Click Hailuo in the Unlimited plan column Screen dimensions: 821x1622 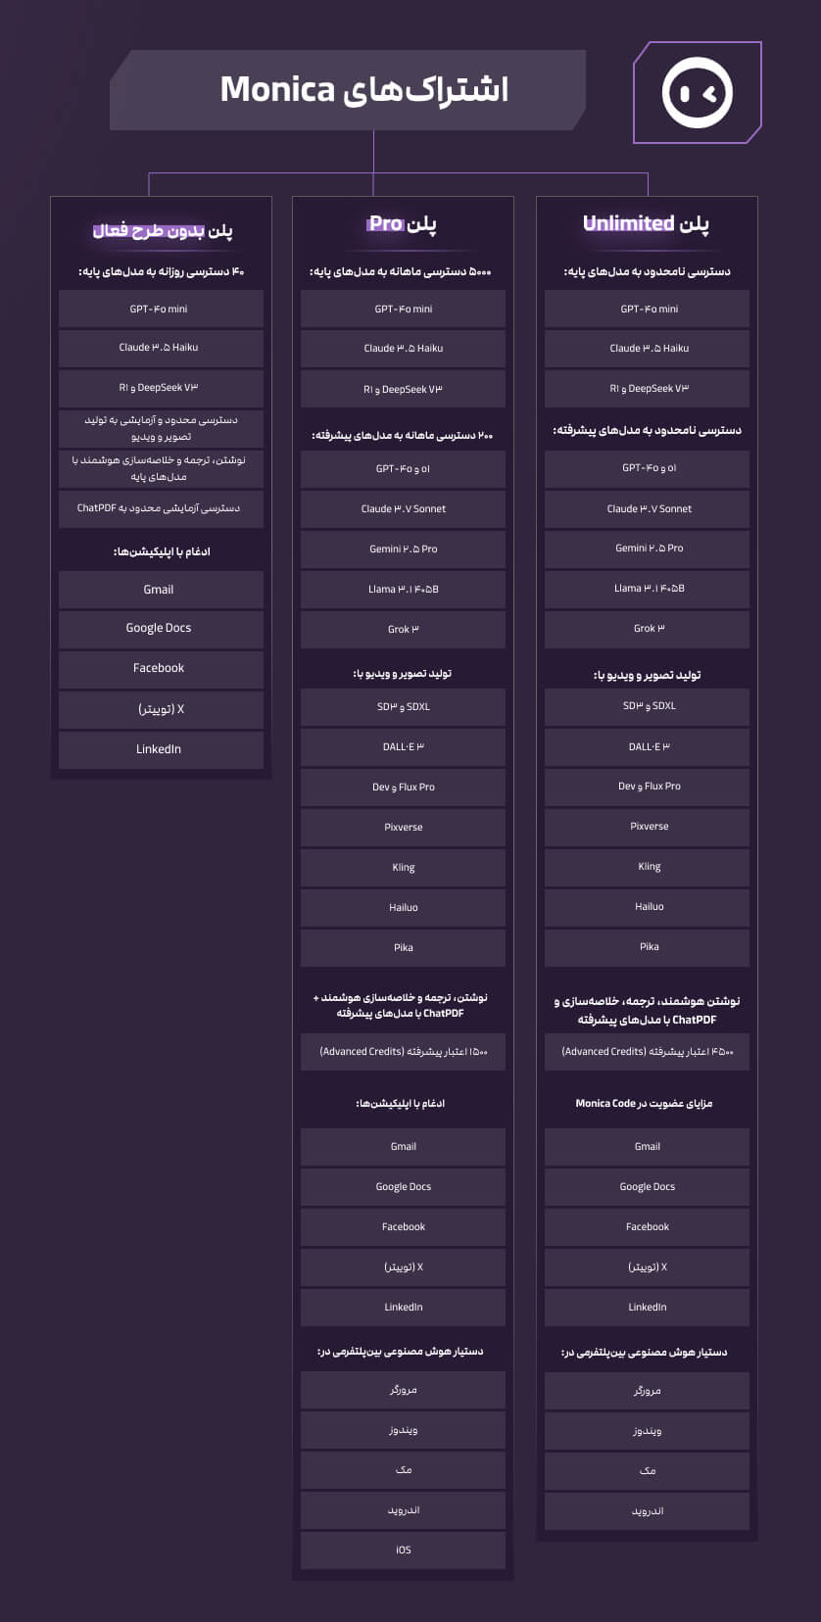click(x=649, y=906)
